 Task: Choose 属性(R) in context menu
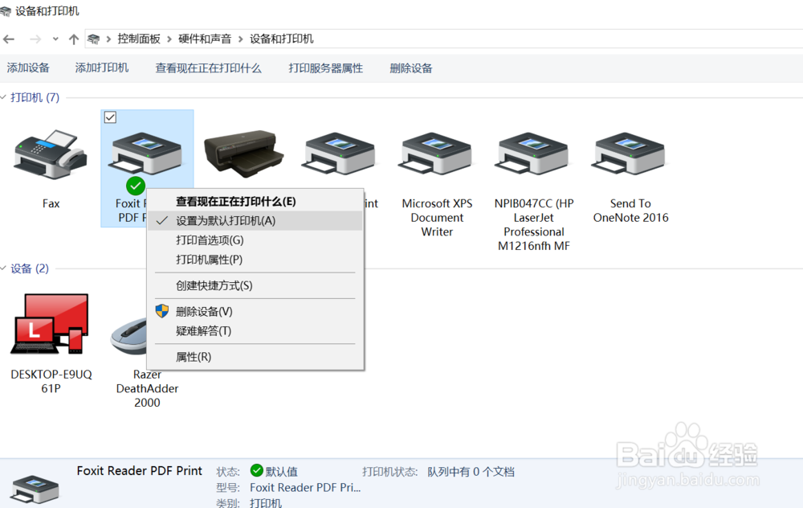pos(255,356)
